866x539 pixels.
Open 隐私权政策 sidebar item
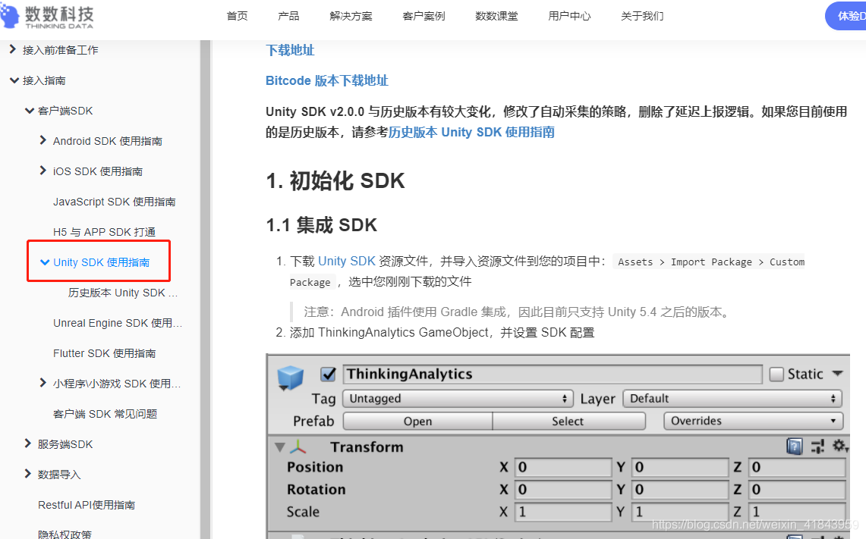[x=65, y=534]
